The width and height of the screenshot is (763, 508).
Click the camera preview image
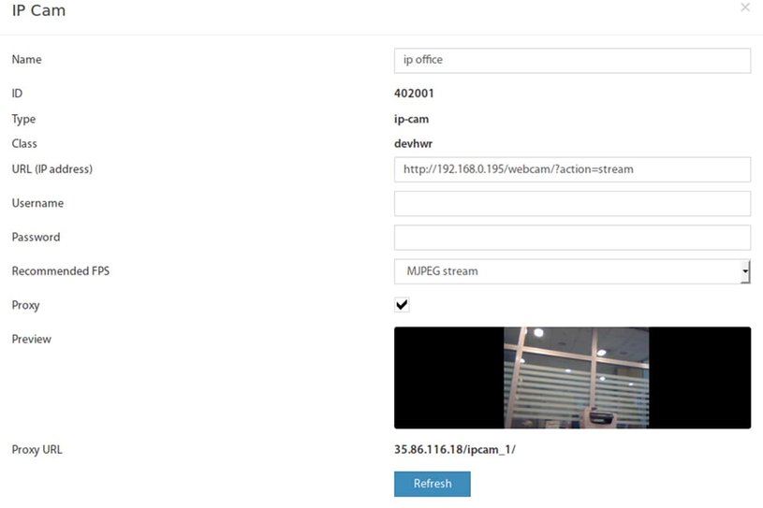(576, 378)
